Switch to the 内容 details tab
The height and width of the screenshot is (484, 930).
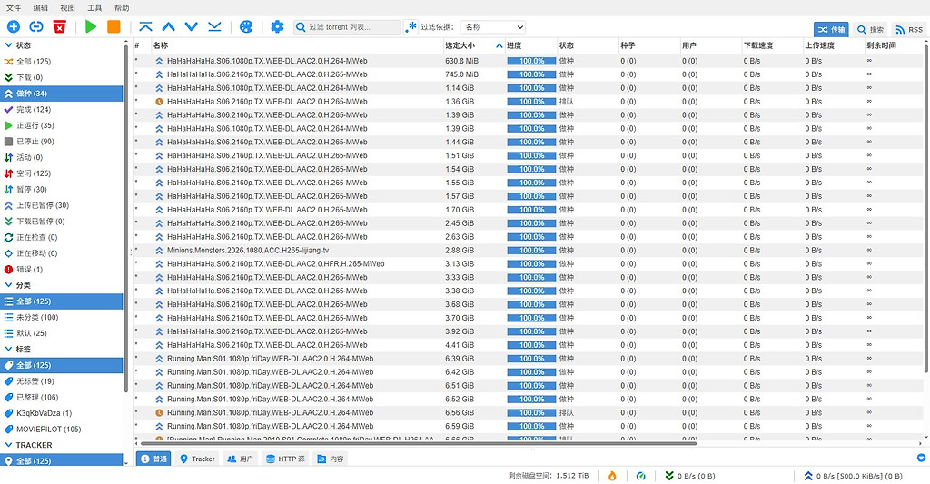(331, 459)
